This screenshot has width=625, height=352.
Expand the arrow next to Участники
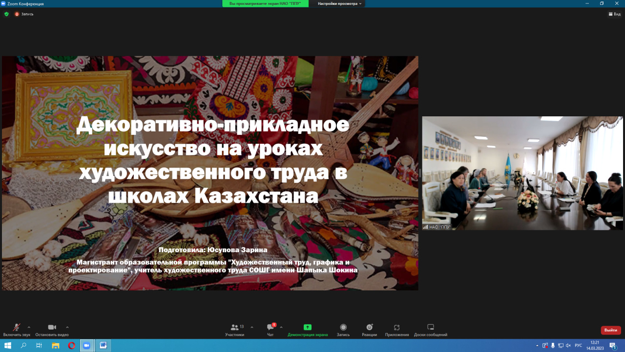tap(252, 327)
